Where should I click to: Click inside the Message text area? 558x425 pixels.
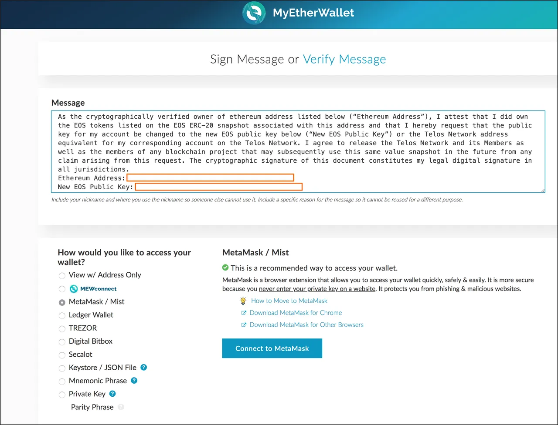pos(298,151)
